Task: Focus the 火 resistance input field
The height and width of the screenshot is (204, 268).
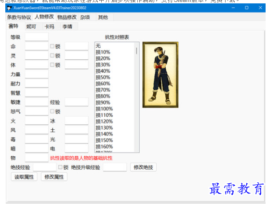Action: [37, 121]
